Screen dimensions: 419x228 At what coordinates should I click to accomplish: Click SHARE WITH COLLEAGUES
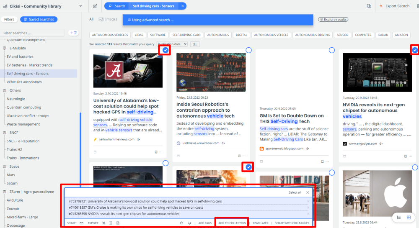pyautogui.click(x=292, y=223)
